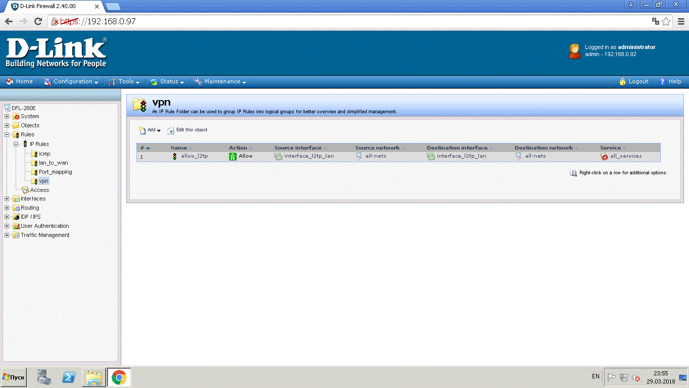The height and width of the screenshot is (388, 689).
Task: Click the D-Link logo banner
Action: click(x=56, y=53)
